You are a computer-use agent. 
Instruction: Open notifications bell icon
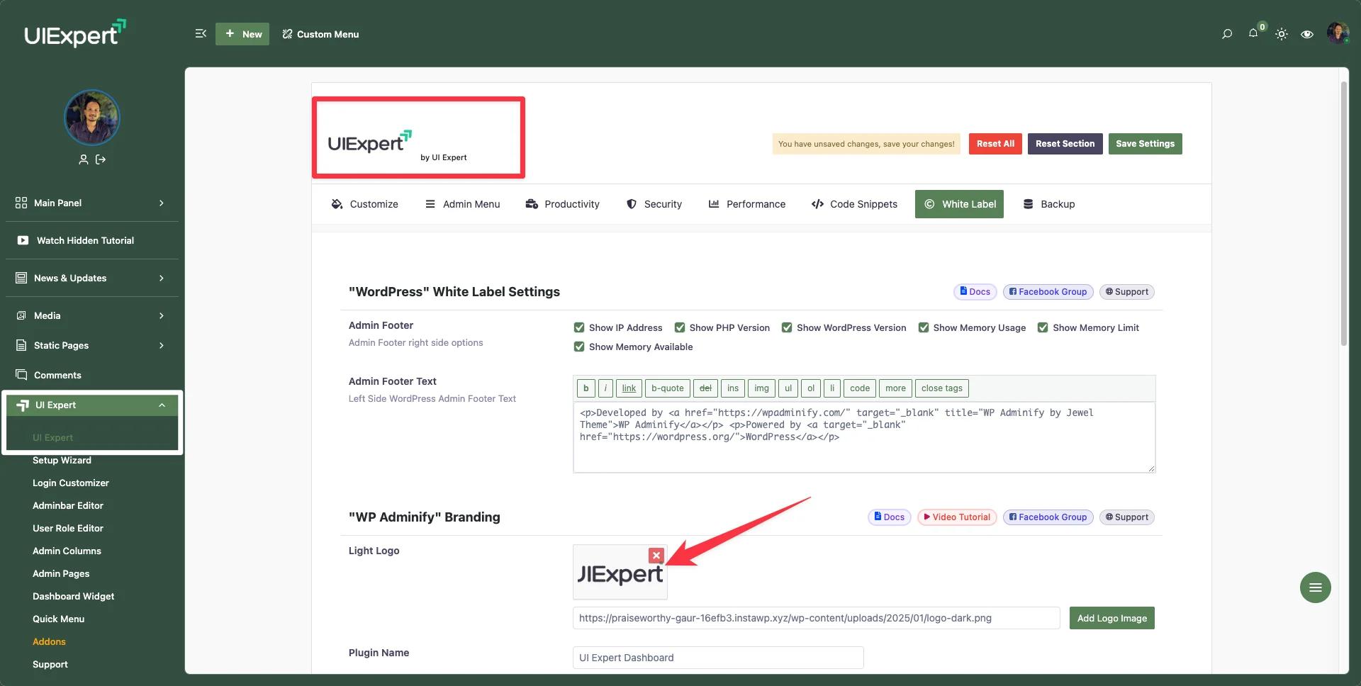click(1253, 33)
